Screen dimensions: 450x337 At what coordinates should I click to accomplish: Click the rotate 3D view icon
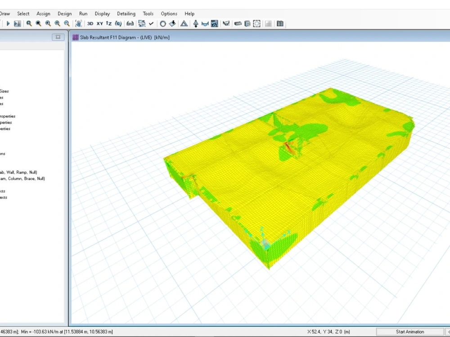tap(118, 23)
